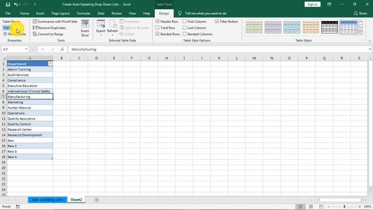Open the Home tab

click(24, 13)
